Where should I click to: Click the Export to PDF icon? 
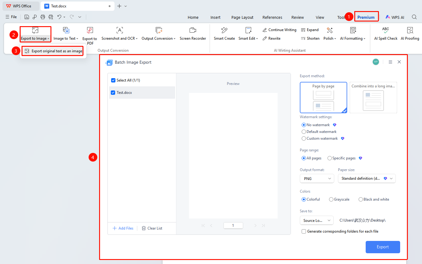[x=90, y=30]
